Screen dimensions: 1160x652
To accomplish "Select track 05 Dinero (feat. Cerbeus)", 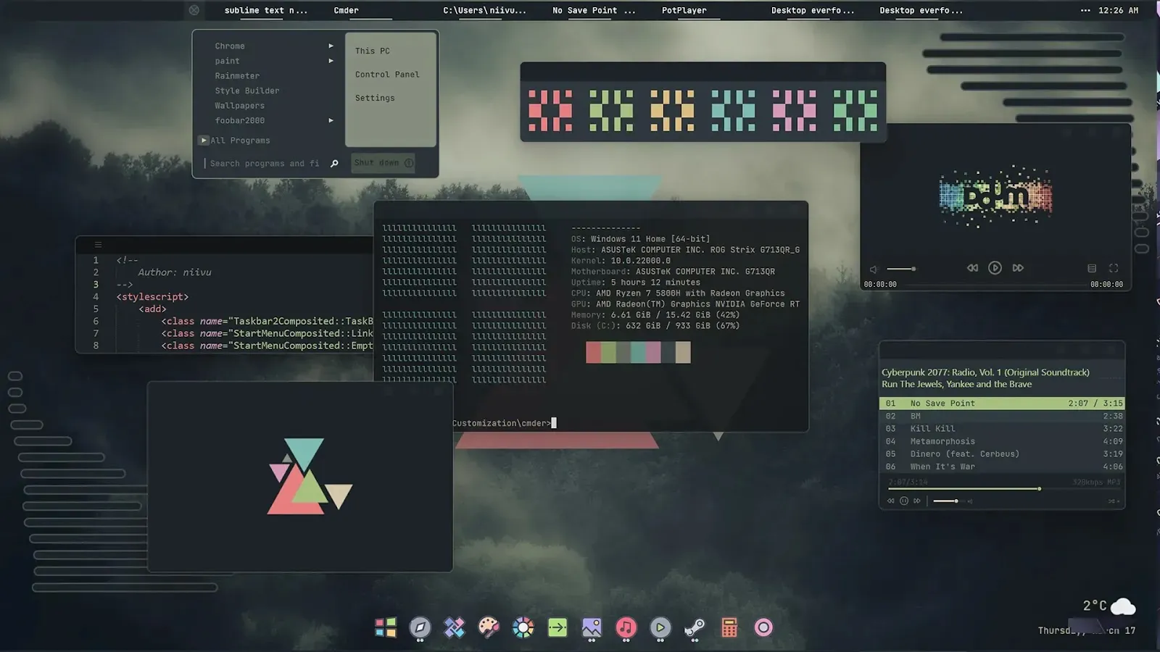I will click(x=1002, y=454).
